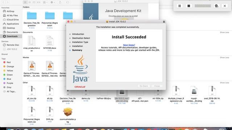Pause the screen recording

click(x=179, y=6)
